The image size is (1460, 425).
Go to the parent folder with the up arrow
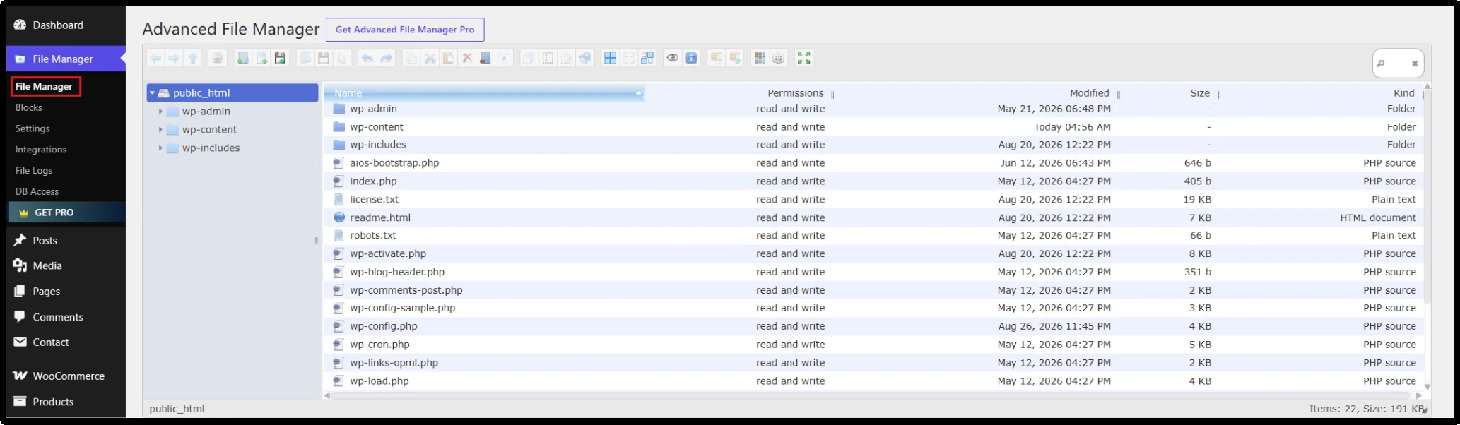pyautogui.click(x=193, y=58)
